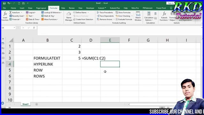Image resolution: width=204 pixels, height=115 pixels.
Task: Switch to the Page Layout tab
Action: tap(41, 8)
